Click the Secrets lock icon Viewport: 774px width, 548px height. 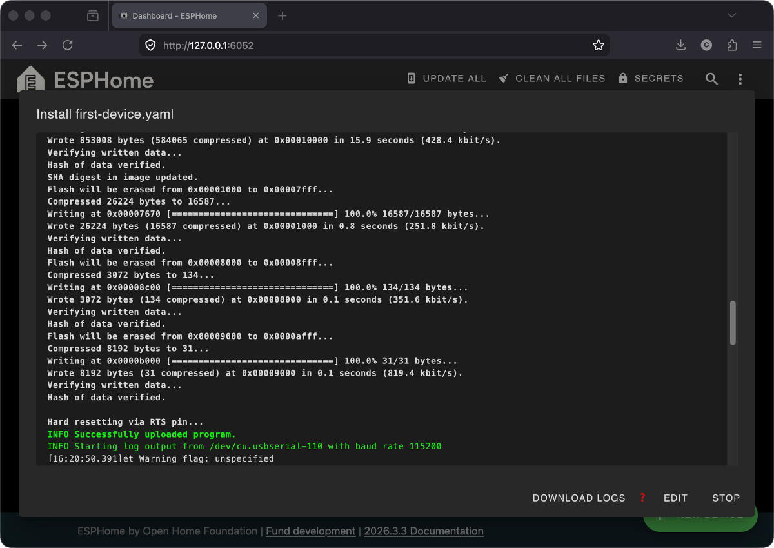(623, 78)
